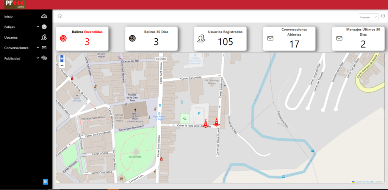Zoom out the map with minus button
388x190 pixels.
tap(62, 65)
